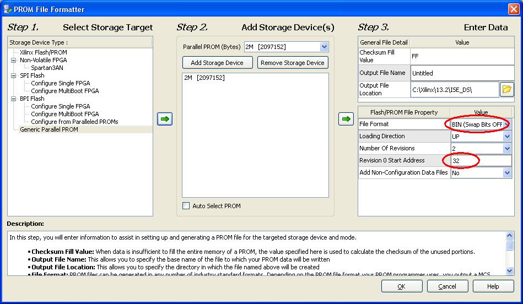Open the File Format dropdown
The height and width of the screenshot is (304, 523).
pos(507,124)
